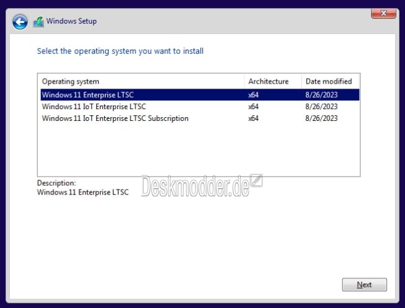405x308 pixels.
Task: Click the Windows Setup title text
Action: tap(71, 22)
